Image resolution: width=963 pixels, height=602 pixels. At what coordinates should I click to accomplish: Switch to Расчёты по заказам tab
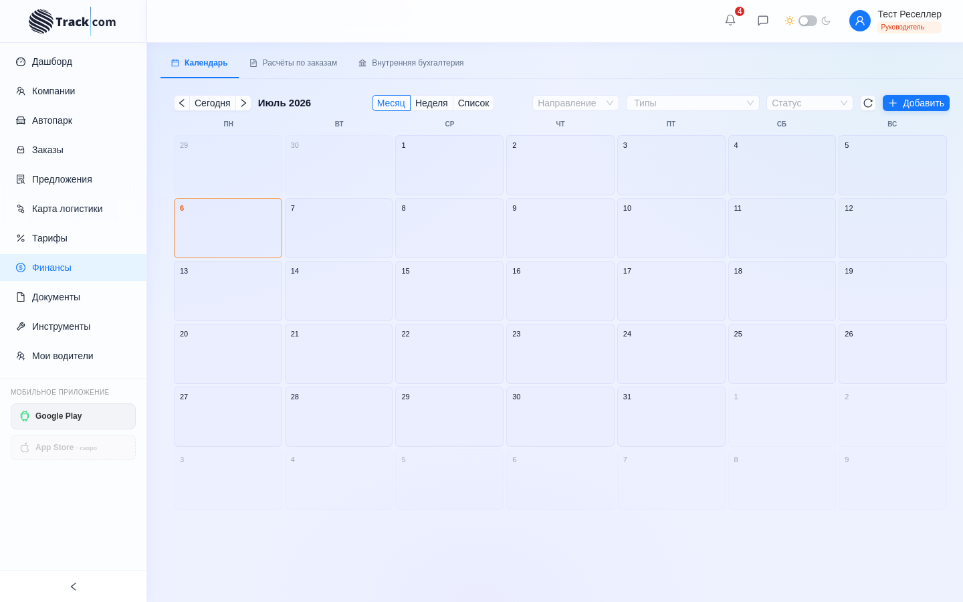click(x=293, y=63)
